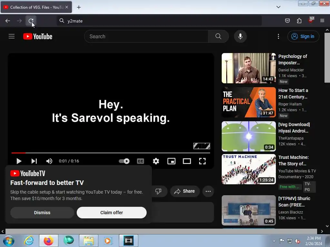The width and height of the screenshot is (330, 247).
Task: Switch to theater mode
Action: click(x=187, y=161)
